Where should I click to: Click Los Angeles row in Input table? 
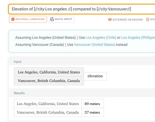(49, 72)
